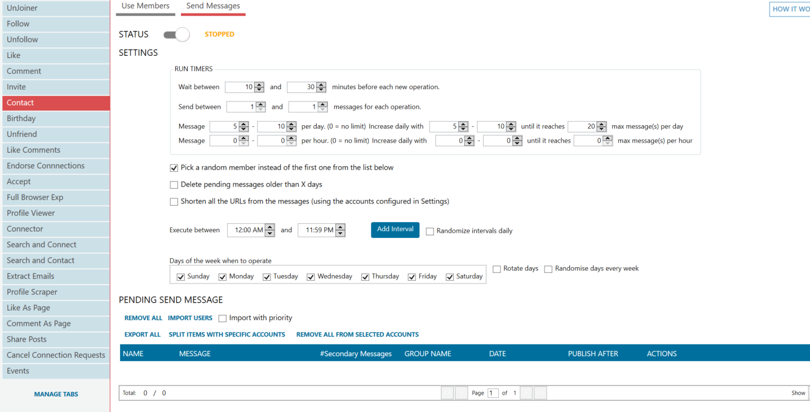810x412 pixels.
Task: Enable 'Delete pending messages older than X days'
Action: (x=174, y=185)
